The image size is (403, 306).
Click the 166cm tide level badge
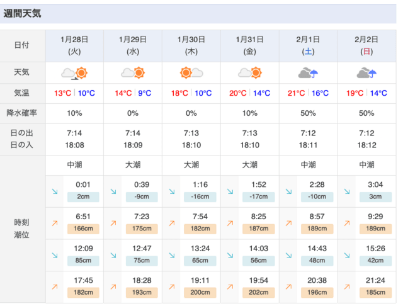tap(83, 229)
